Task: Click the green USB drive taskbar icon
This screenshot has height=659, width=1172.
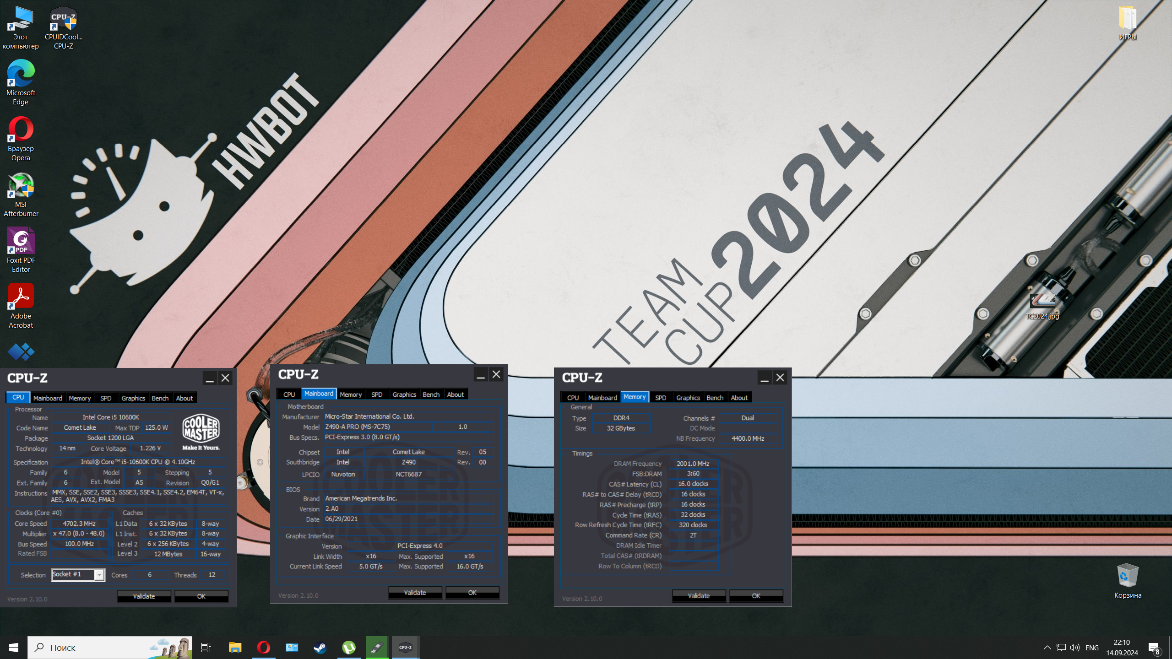Action: point(377,647)
